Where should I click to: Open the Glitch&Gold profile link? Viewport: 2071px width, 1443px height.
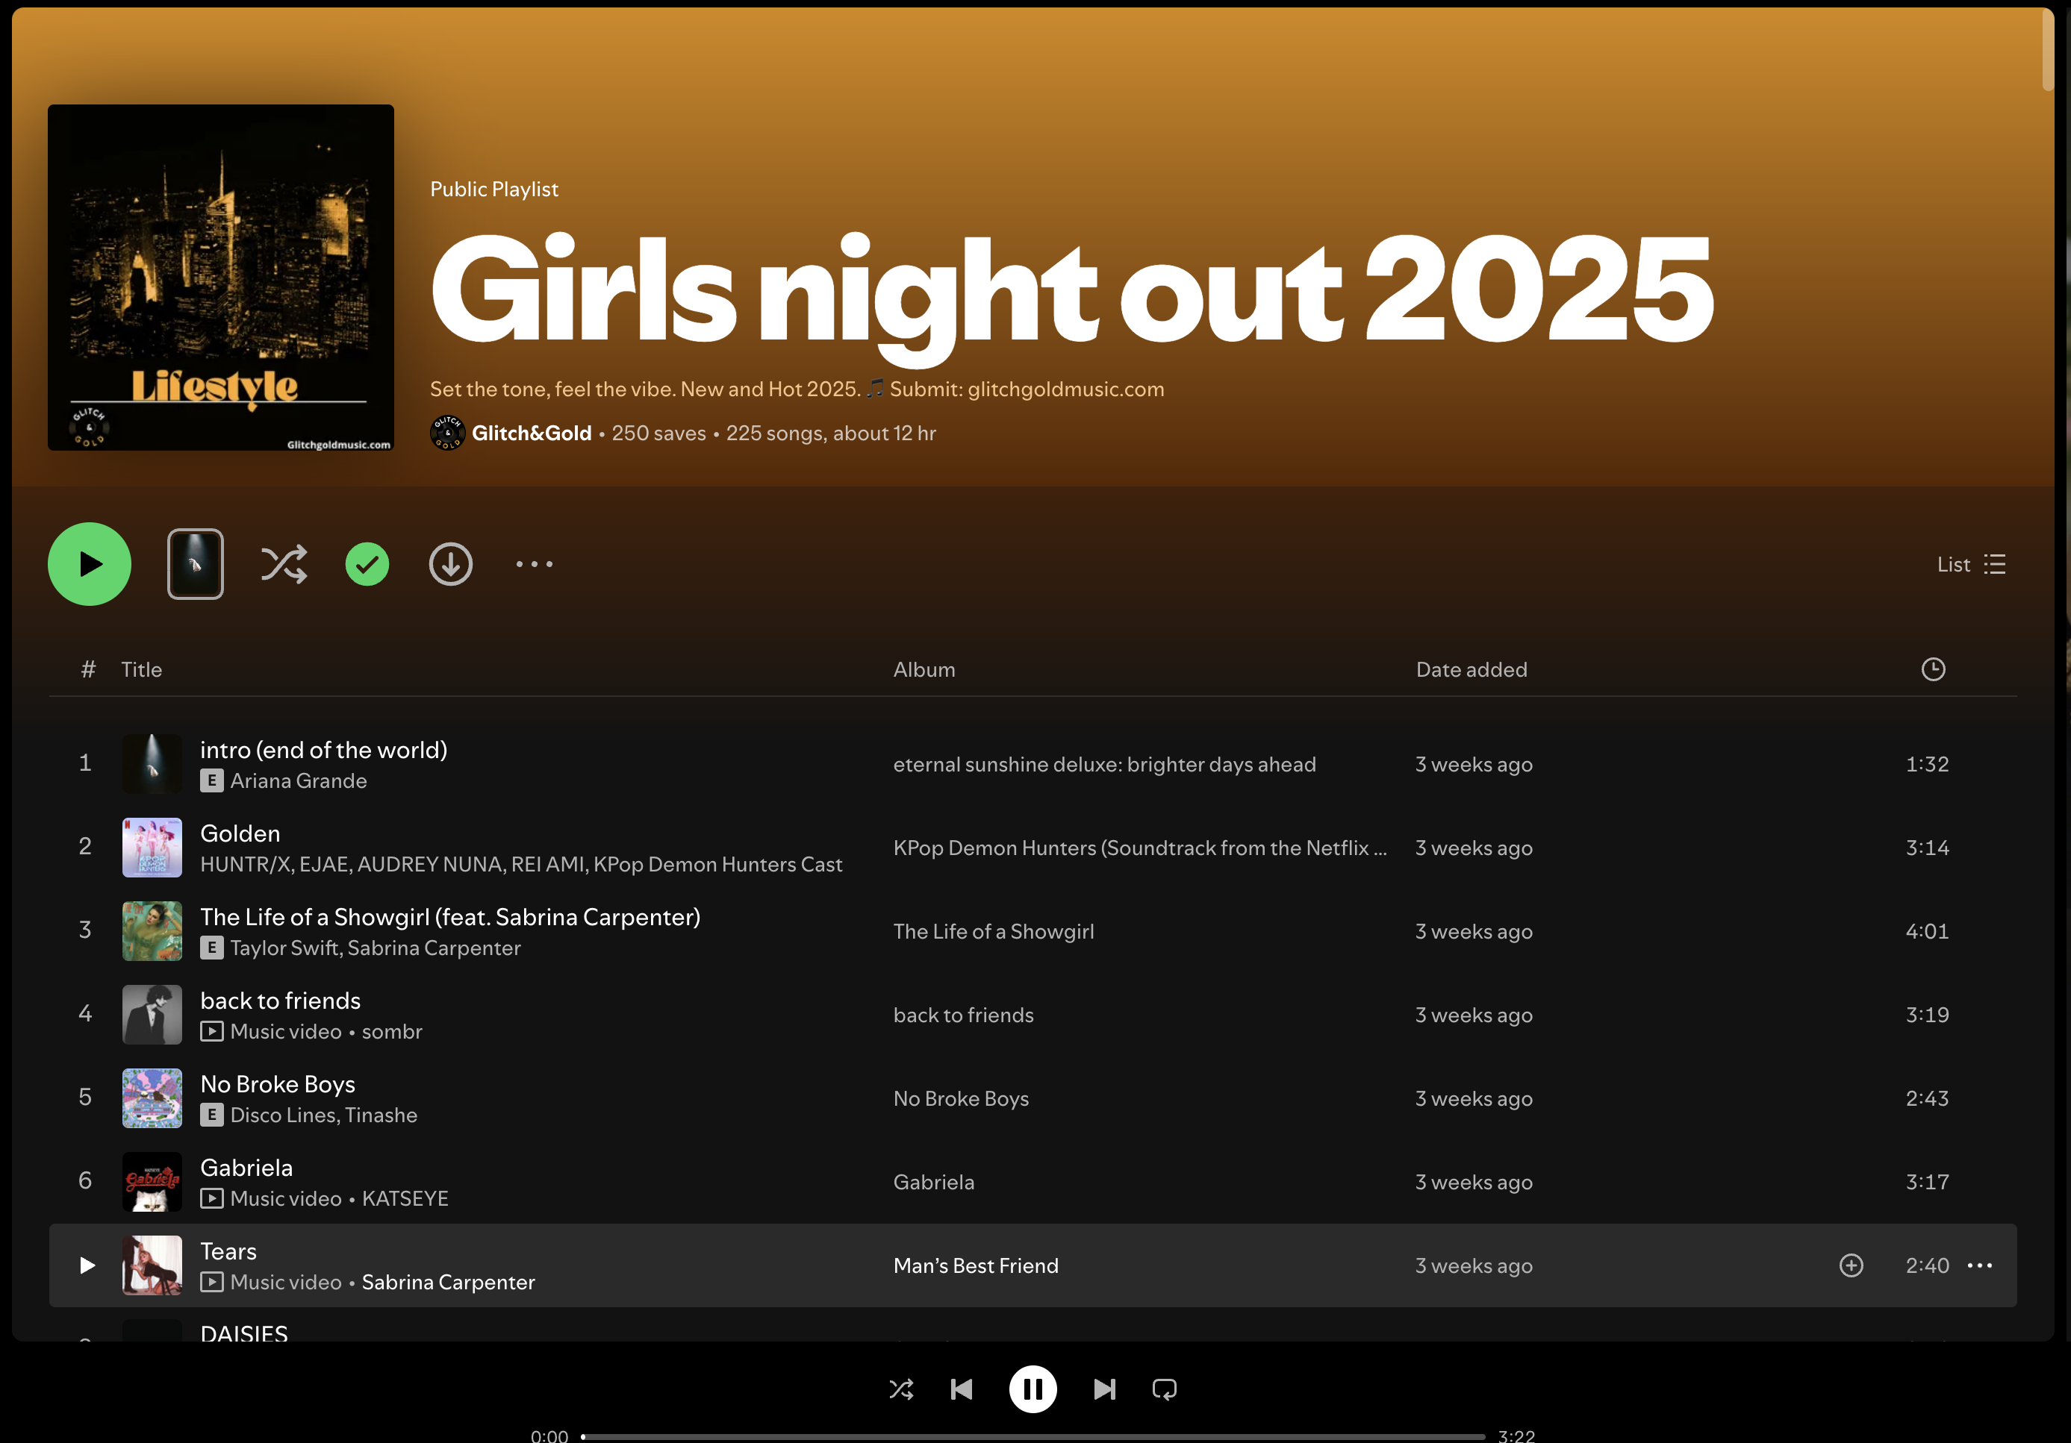532,433
